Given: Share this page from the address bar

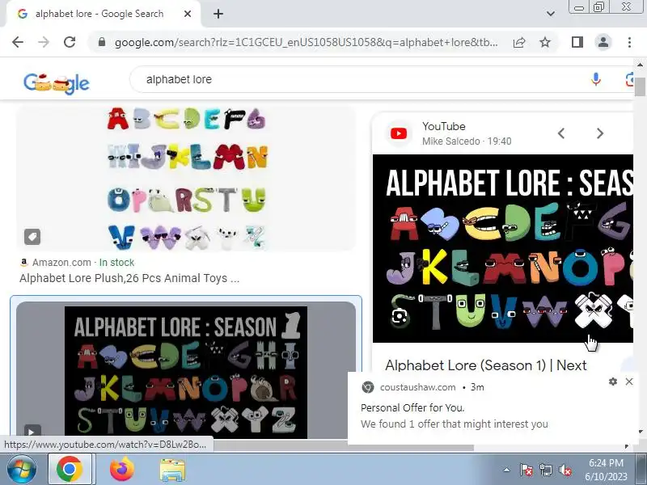Looking at the screenshot, I should 519,42.
